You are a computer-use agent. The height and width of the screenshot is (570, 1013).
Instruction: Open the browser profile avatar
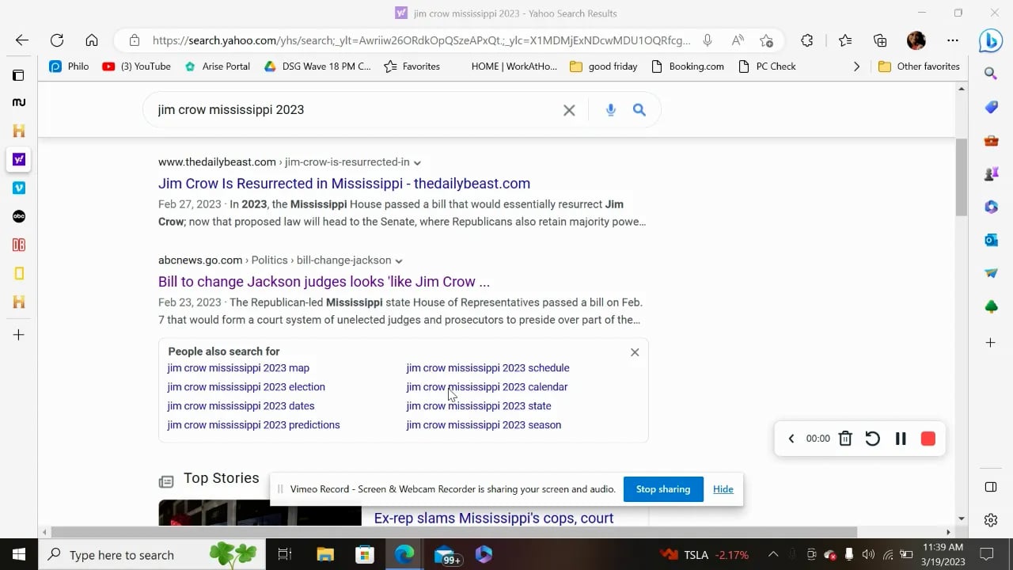pos(916,40)
